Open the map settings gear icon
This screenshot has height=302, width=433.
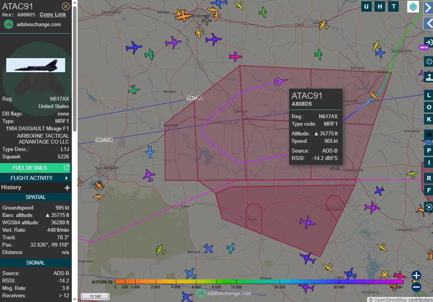click(x=429, y=61)
